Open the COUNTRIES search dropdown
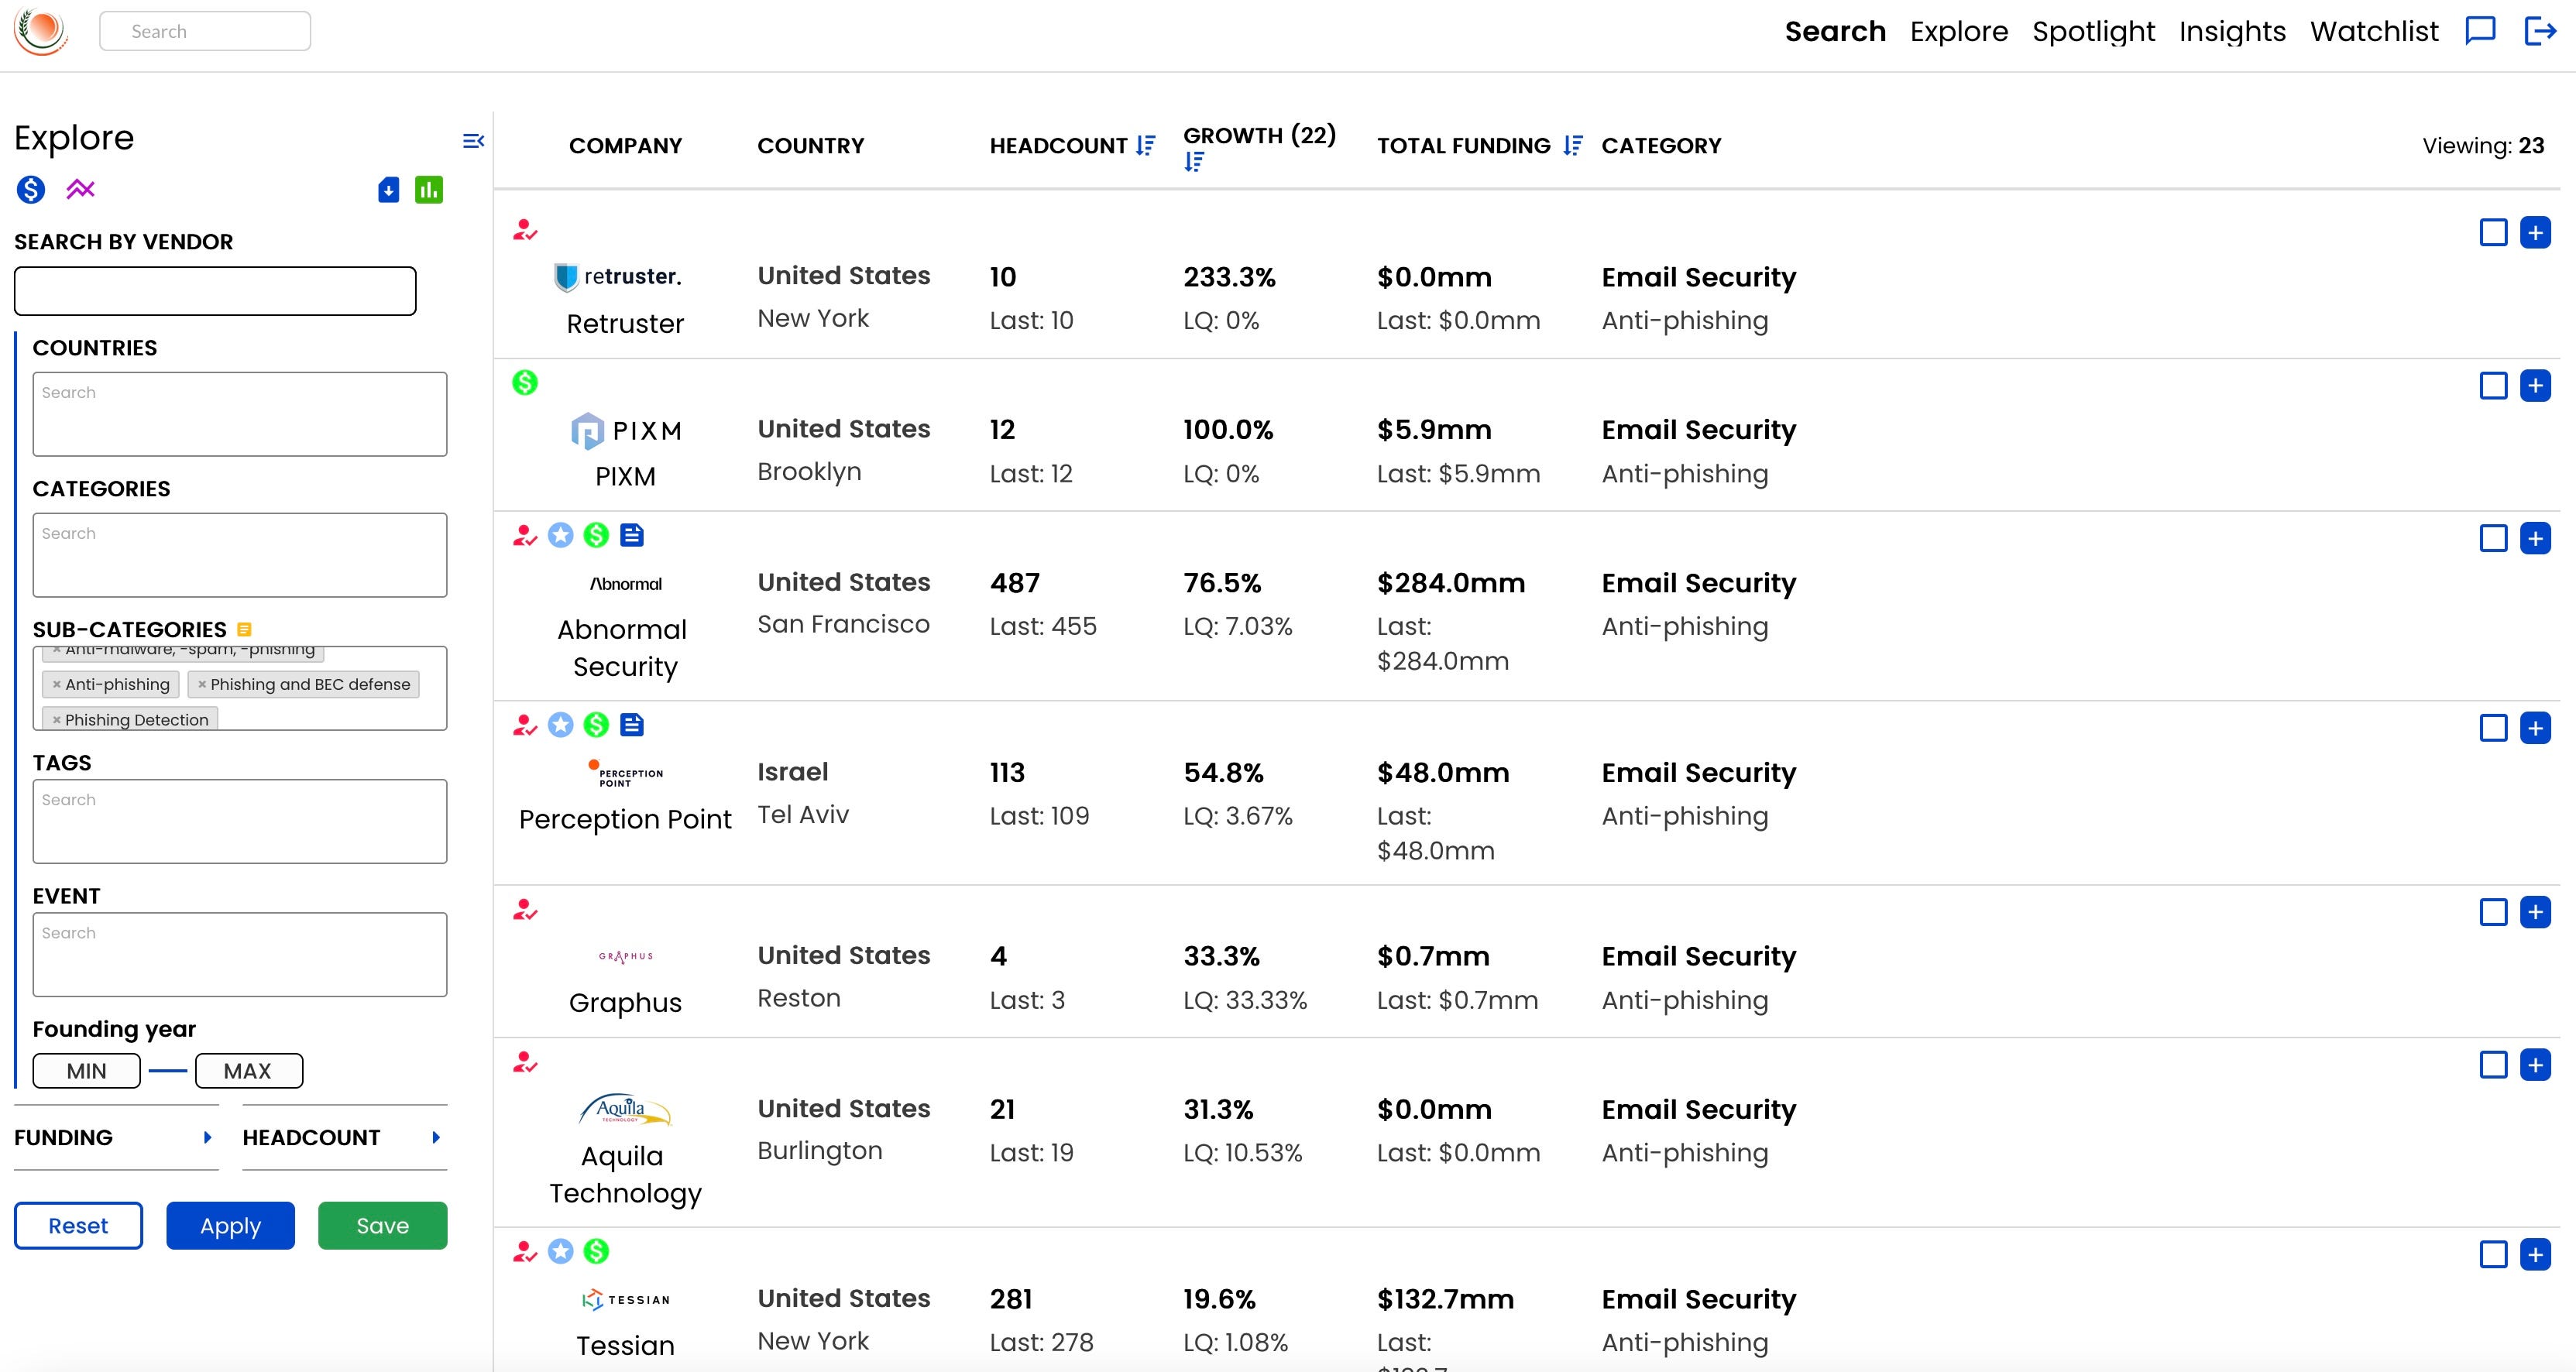This screenshot has width=2576, height=1372. pyautogui.click(x=240, y=414)
